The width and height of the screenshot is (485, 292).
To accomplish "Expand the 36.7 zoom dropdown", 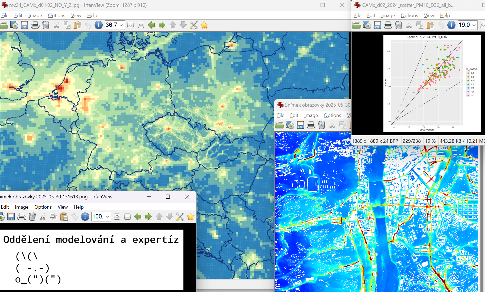I will point(121,25).
